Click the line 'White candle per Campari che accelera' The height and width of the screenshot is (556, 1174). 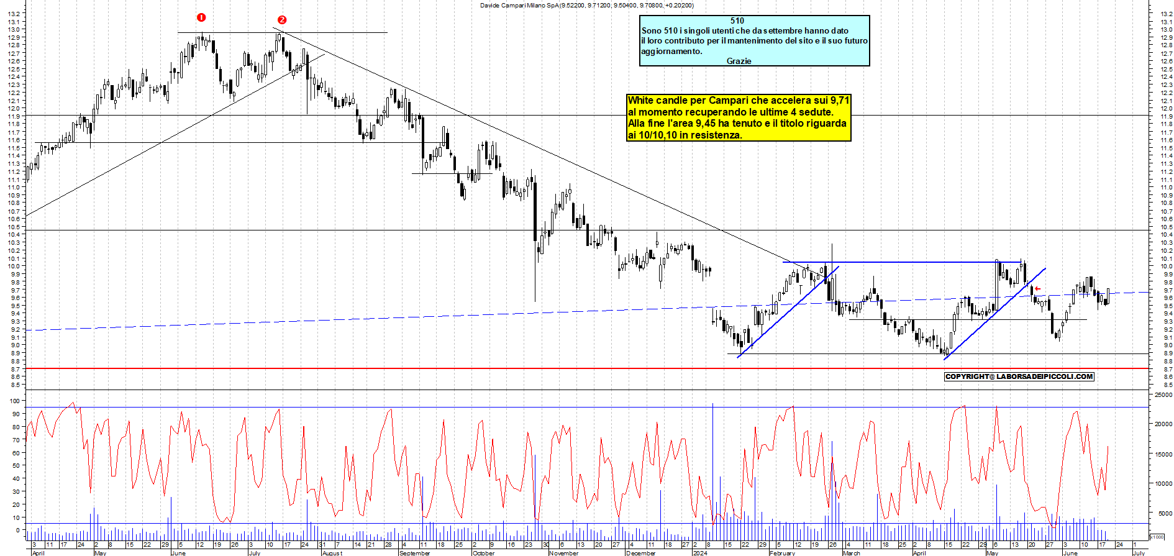(739, 101)
